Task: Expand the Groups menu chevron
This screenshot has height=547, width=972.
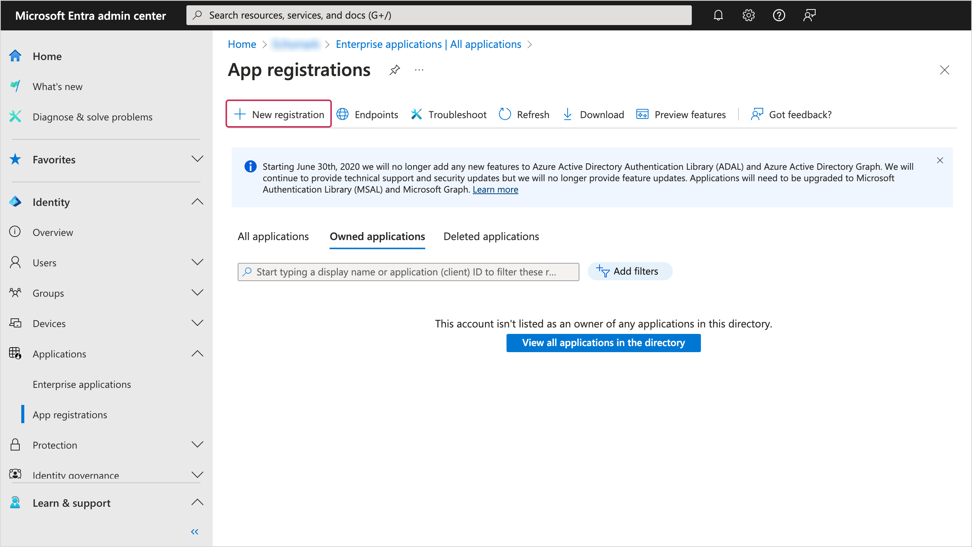Action: point(197,292)
